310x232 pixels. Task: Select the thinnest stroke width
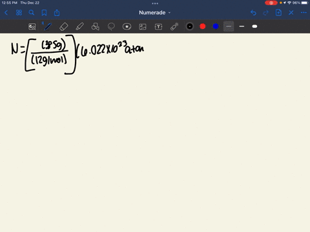coord(229,26)
